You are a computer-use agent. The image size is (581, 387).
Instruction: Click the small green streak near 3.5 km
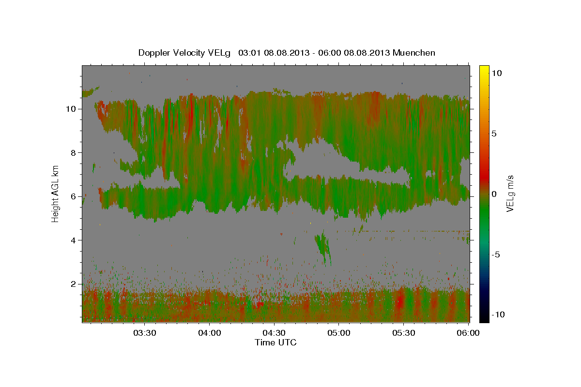pyautogui.click(x=323, y=248)
